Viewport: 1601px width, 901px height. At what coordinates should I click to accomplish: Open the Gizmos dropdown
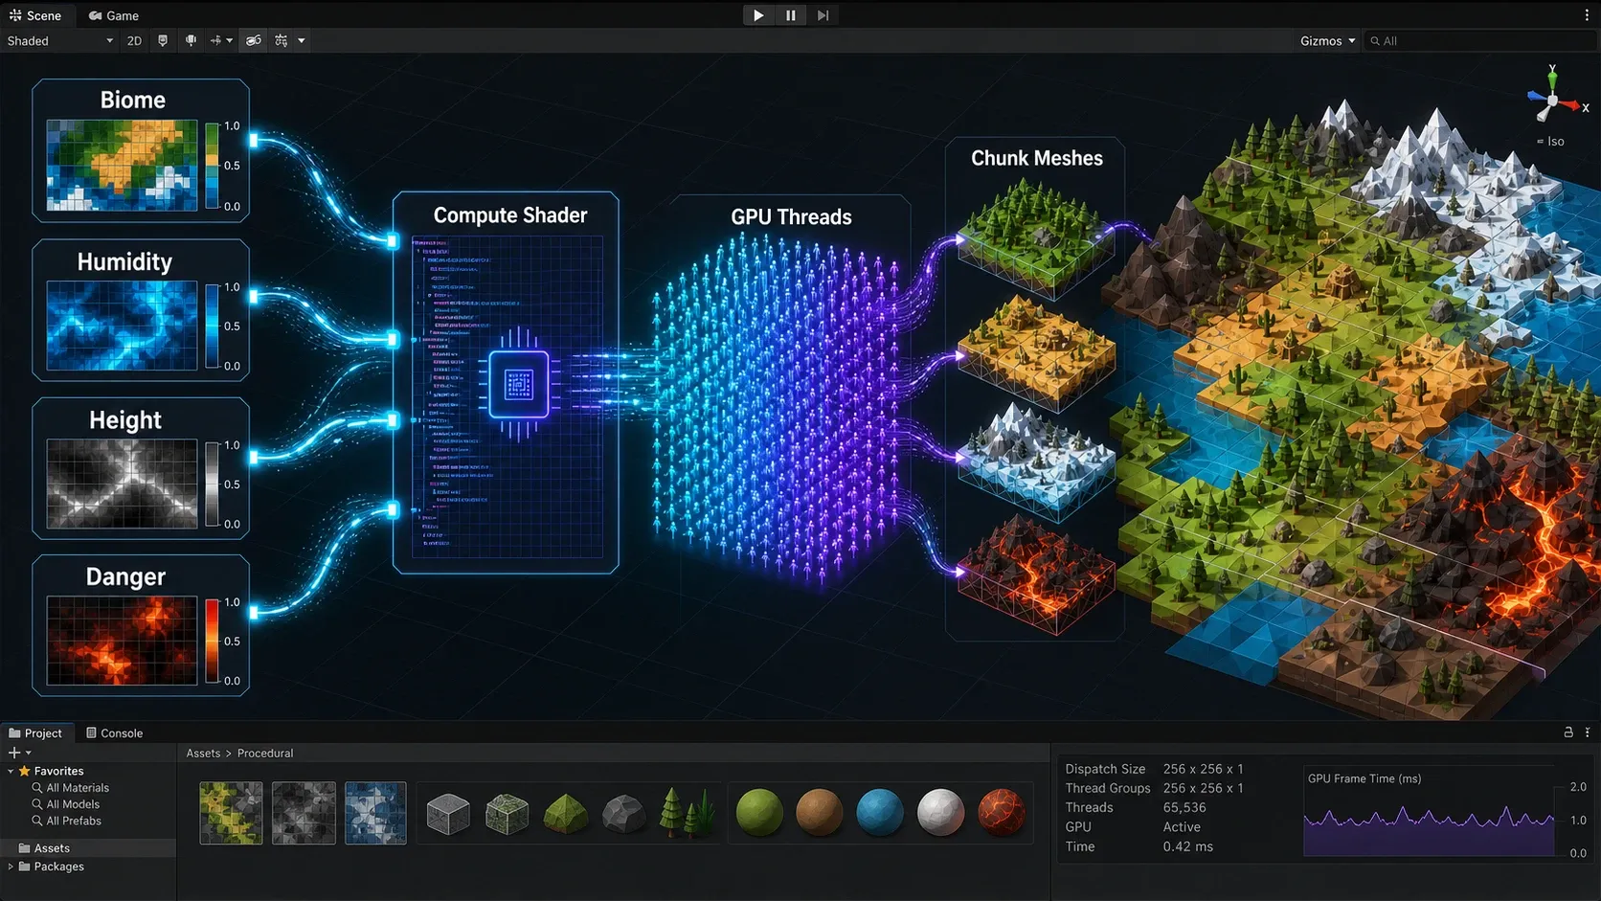tap(1327, 41)
